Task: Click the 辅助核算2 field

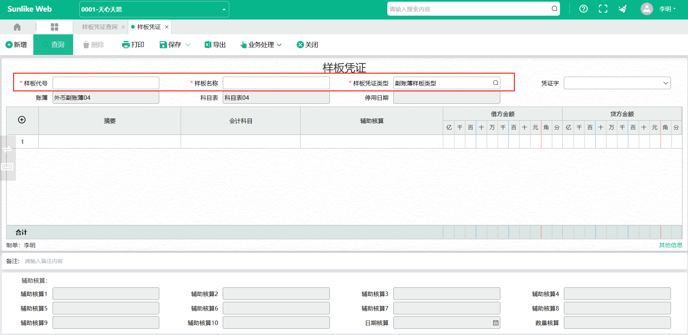Action: point(276,294)
